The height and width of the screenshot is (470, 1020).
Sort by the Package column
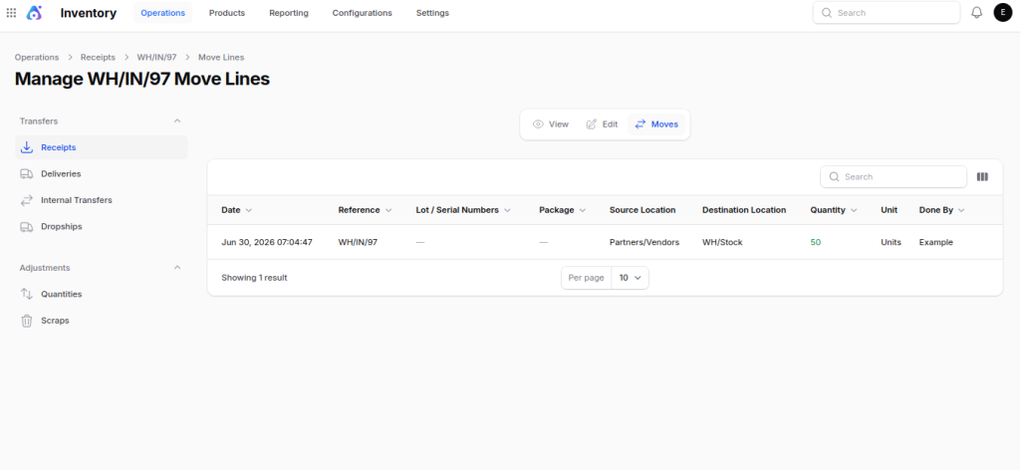(563, 210)
